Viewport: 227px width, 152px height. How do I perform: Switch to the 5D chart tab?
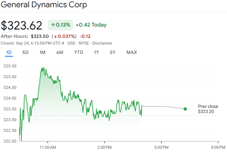25,52
